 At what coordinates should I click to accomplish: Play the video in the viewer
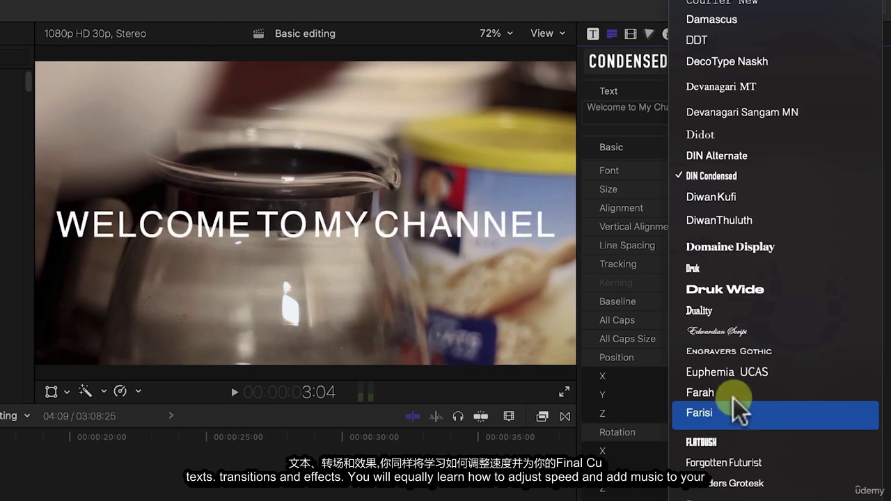235,392
